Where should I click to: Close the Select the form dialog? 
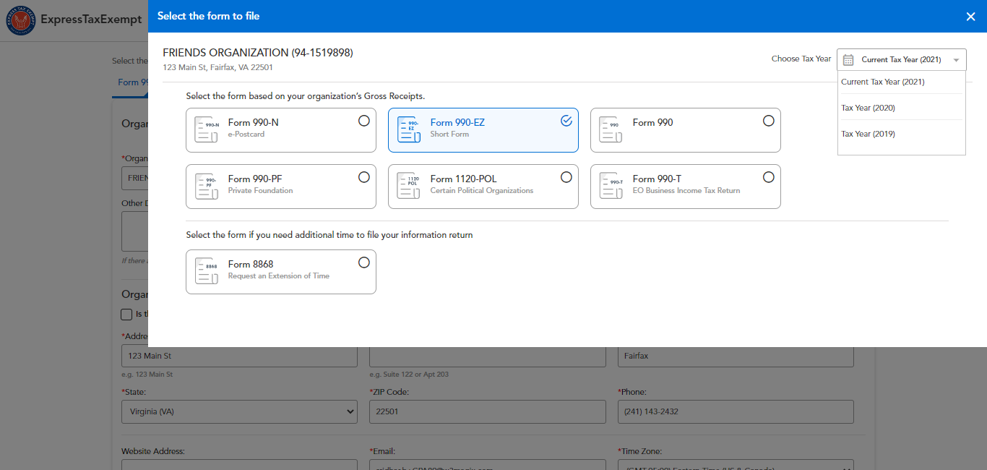970,17
